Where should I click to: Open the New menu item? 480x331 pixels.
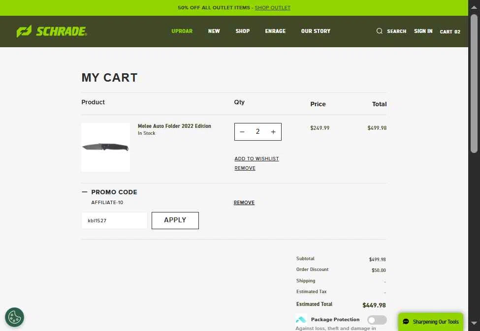[x=214, y=31]
